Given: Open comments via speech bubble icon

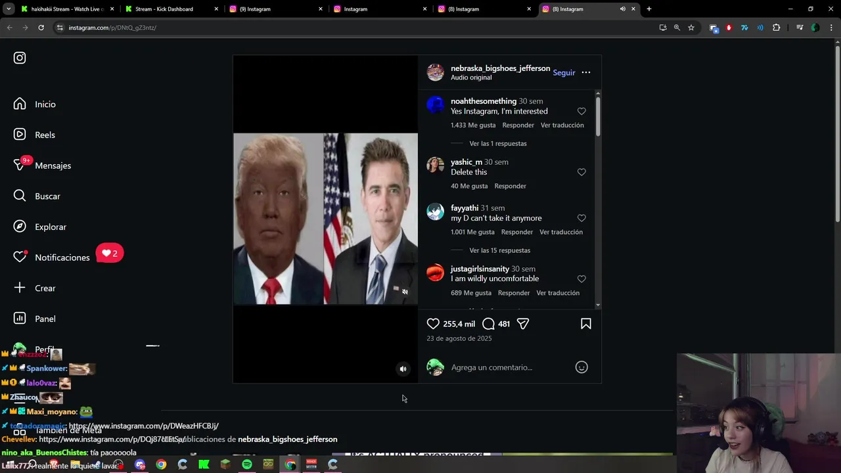Looking at the screenshot, I should pos(488,324).
